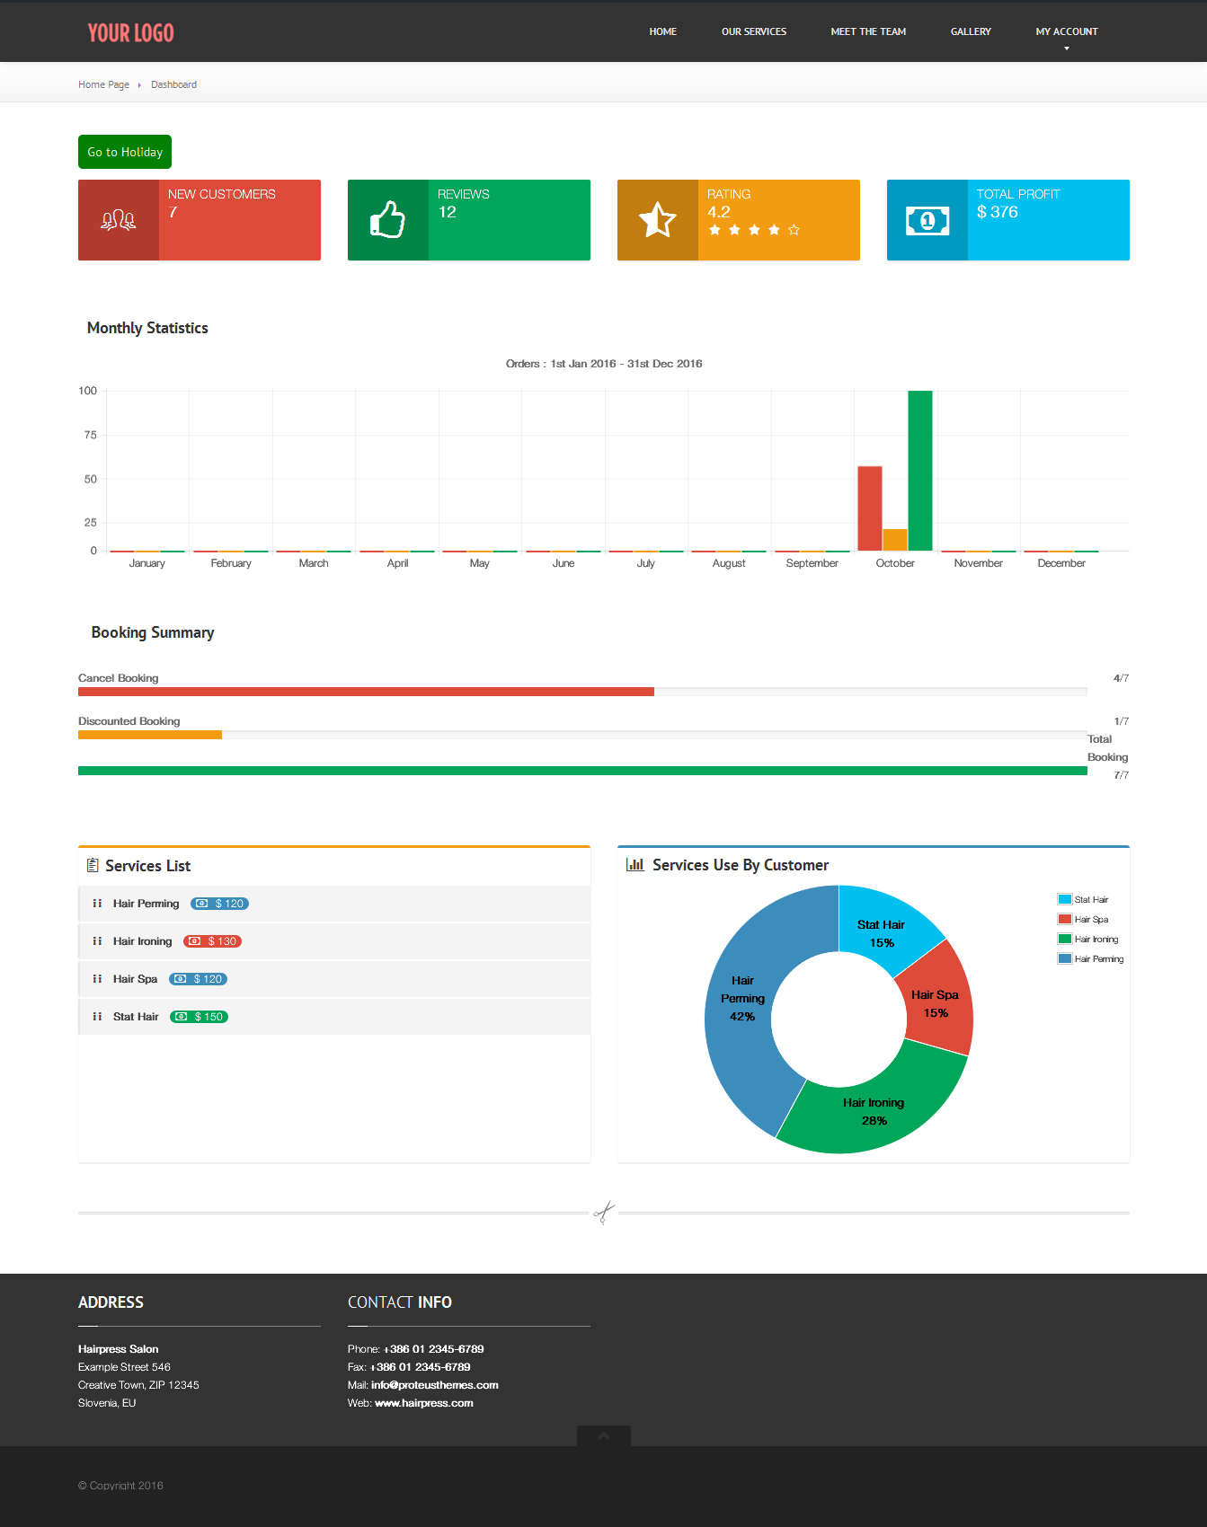
Task: Open the Gallery menu item
Action: pyautogui.click(x=971, y=31)
